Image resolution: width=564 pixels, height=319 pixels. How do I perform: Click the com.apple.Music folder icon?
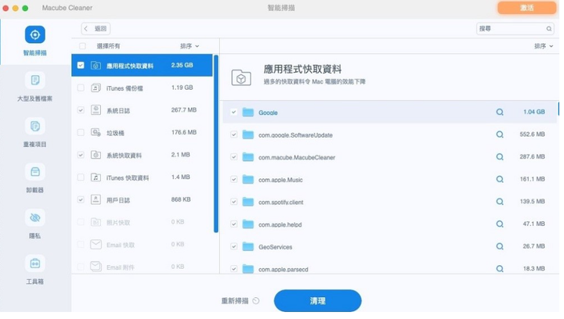coord(248,179)
